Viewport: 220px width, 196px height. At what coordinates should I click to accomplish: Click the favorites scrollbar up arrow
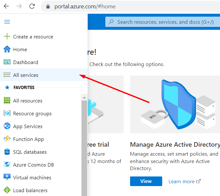click(x=84, y=97)
